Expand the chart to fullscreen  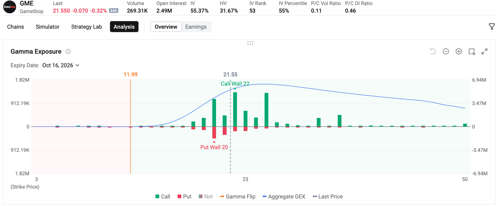[x=485, y=51]
